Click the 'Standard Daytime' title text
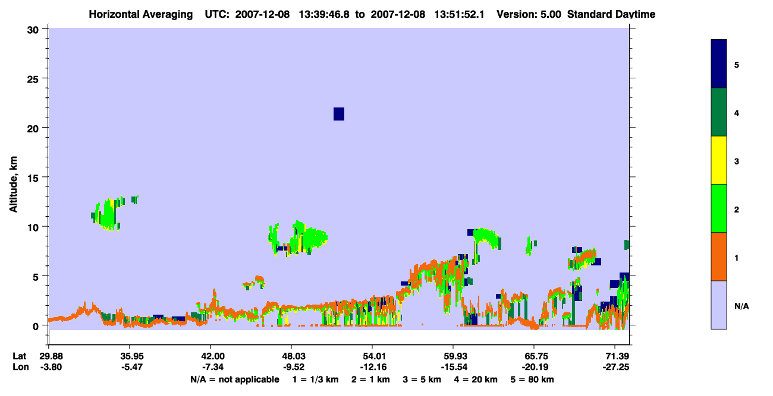The image size is (773, 396). point(611,14)
